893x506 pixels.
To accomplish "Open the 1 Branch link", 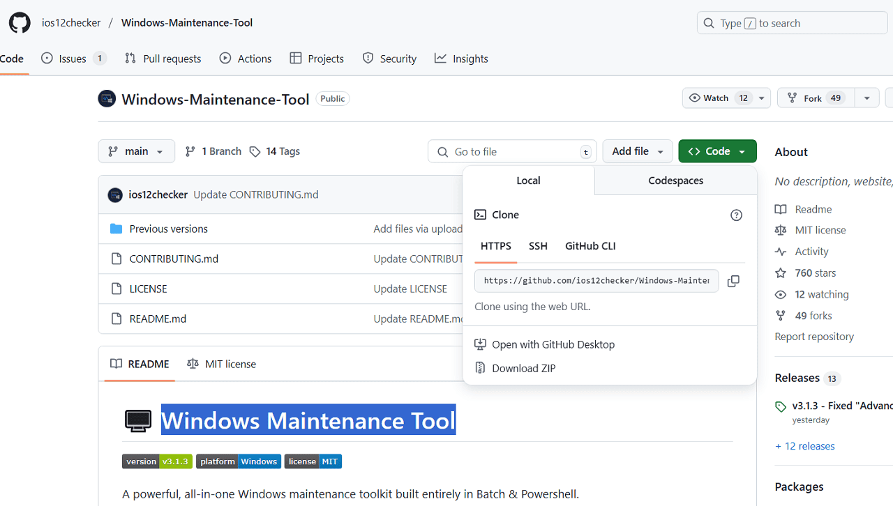I will (x=213, y=151).
